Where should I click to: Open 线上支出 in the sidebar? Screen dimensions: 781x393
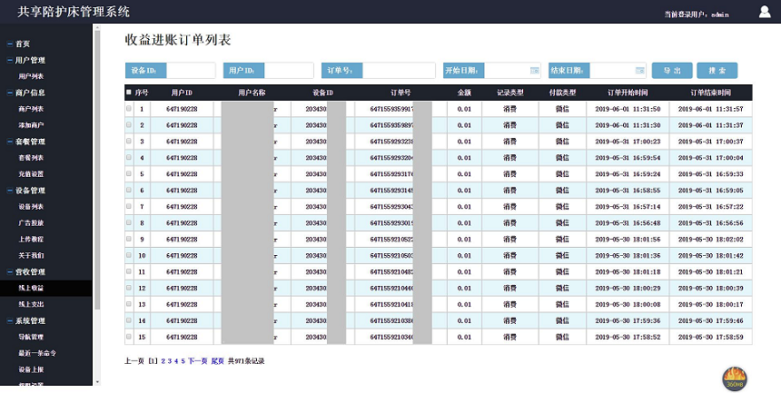point(31,304)
